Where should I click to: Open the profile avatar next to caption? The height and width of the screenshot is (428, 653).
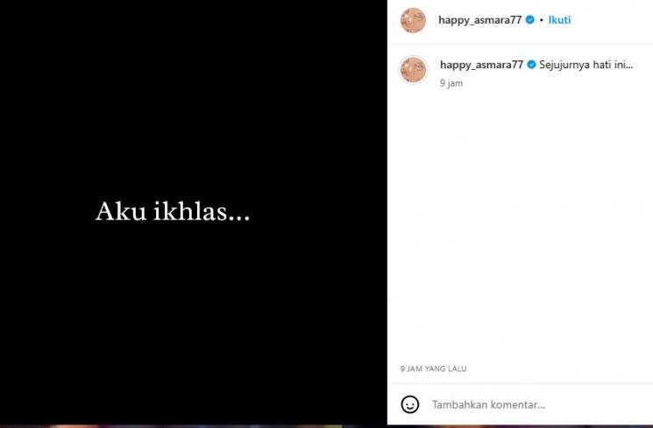(x=413, y=70)
